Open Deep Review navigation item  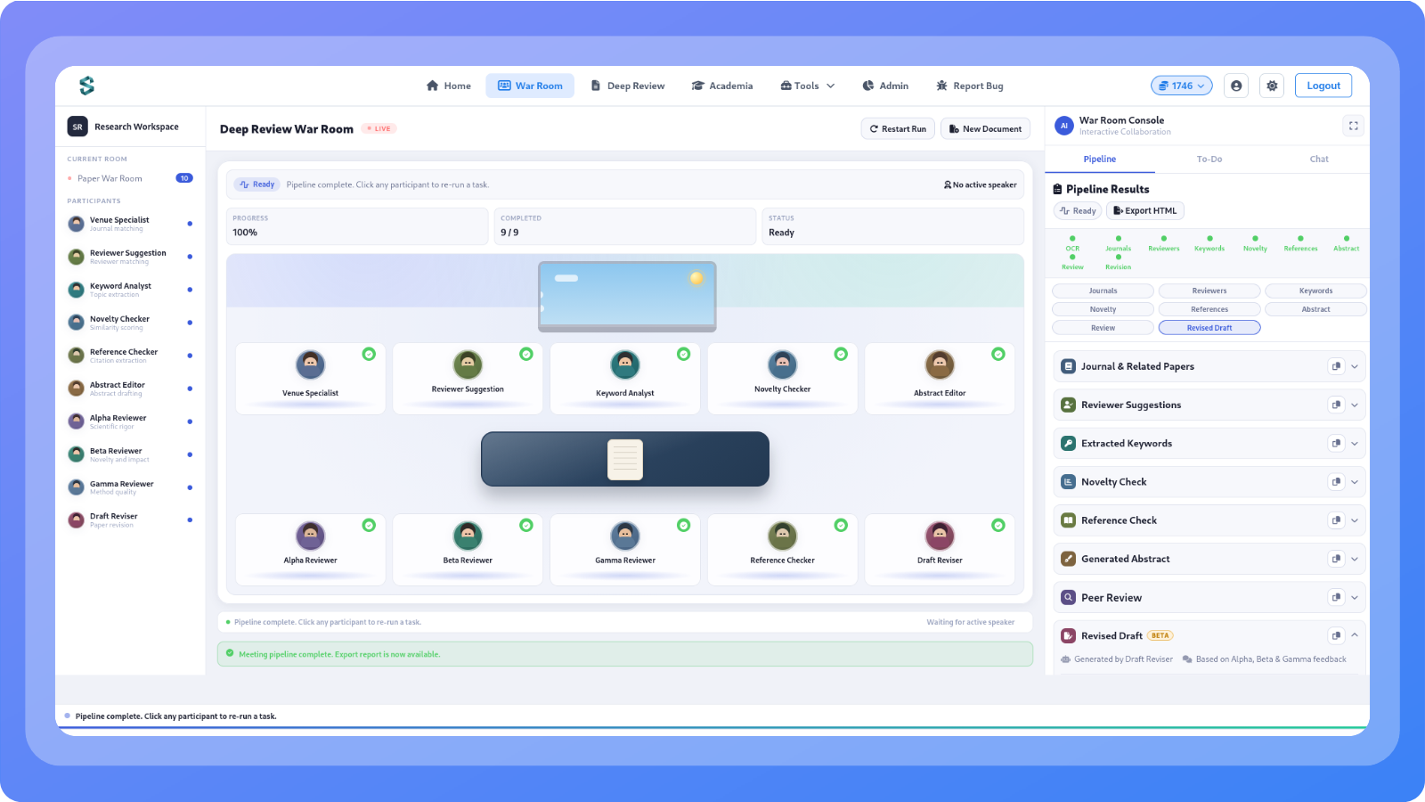coord(628,86)
